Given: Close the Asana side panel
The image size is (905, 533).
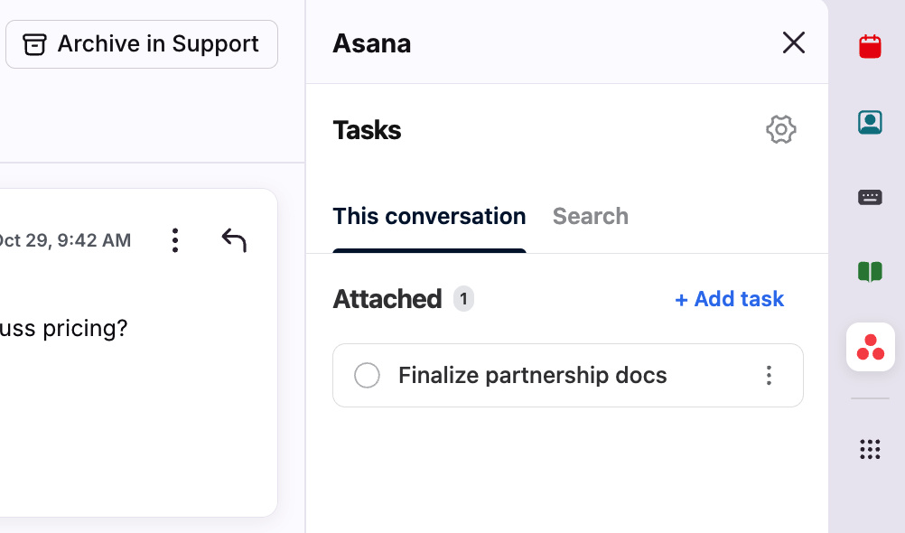Looking at the screenshot, I should click(794, 42).
